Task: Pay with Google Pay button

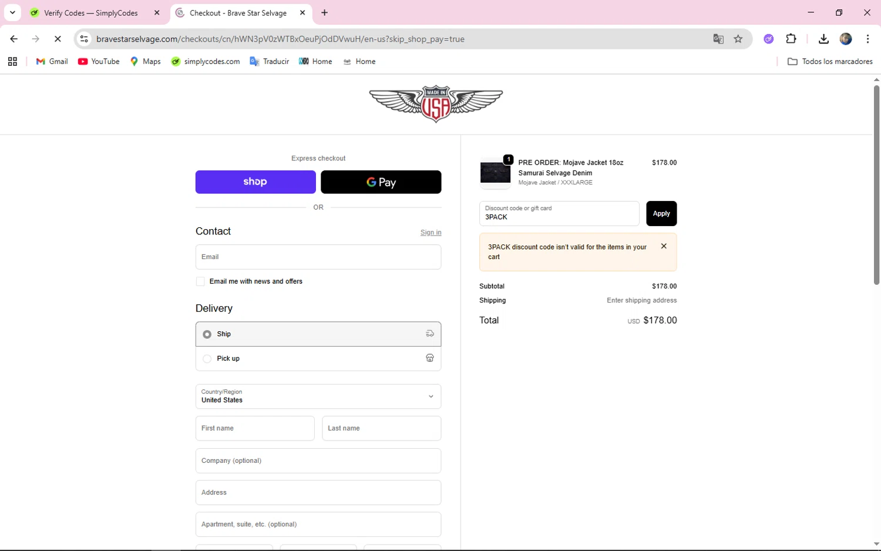Action: [x=381, y=182]
